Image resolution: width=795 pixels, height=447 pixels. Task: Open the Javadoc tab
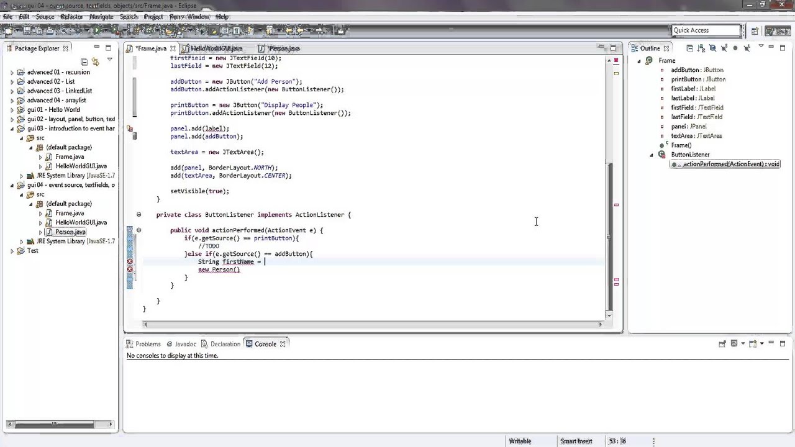181,344
